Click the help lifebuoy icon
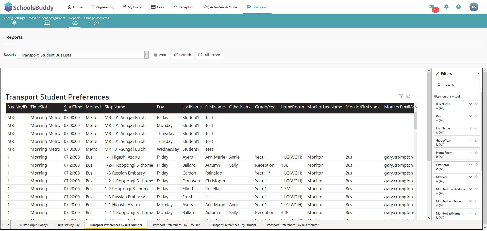The height and width of the screenshot is (231, 487). coord(458,7)
